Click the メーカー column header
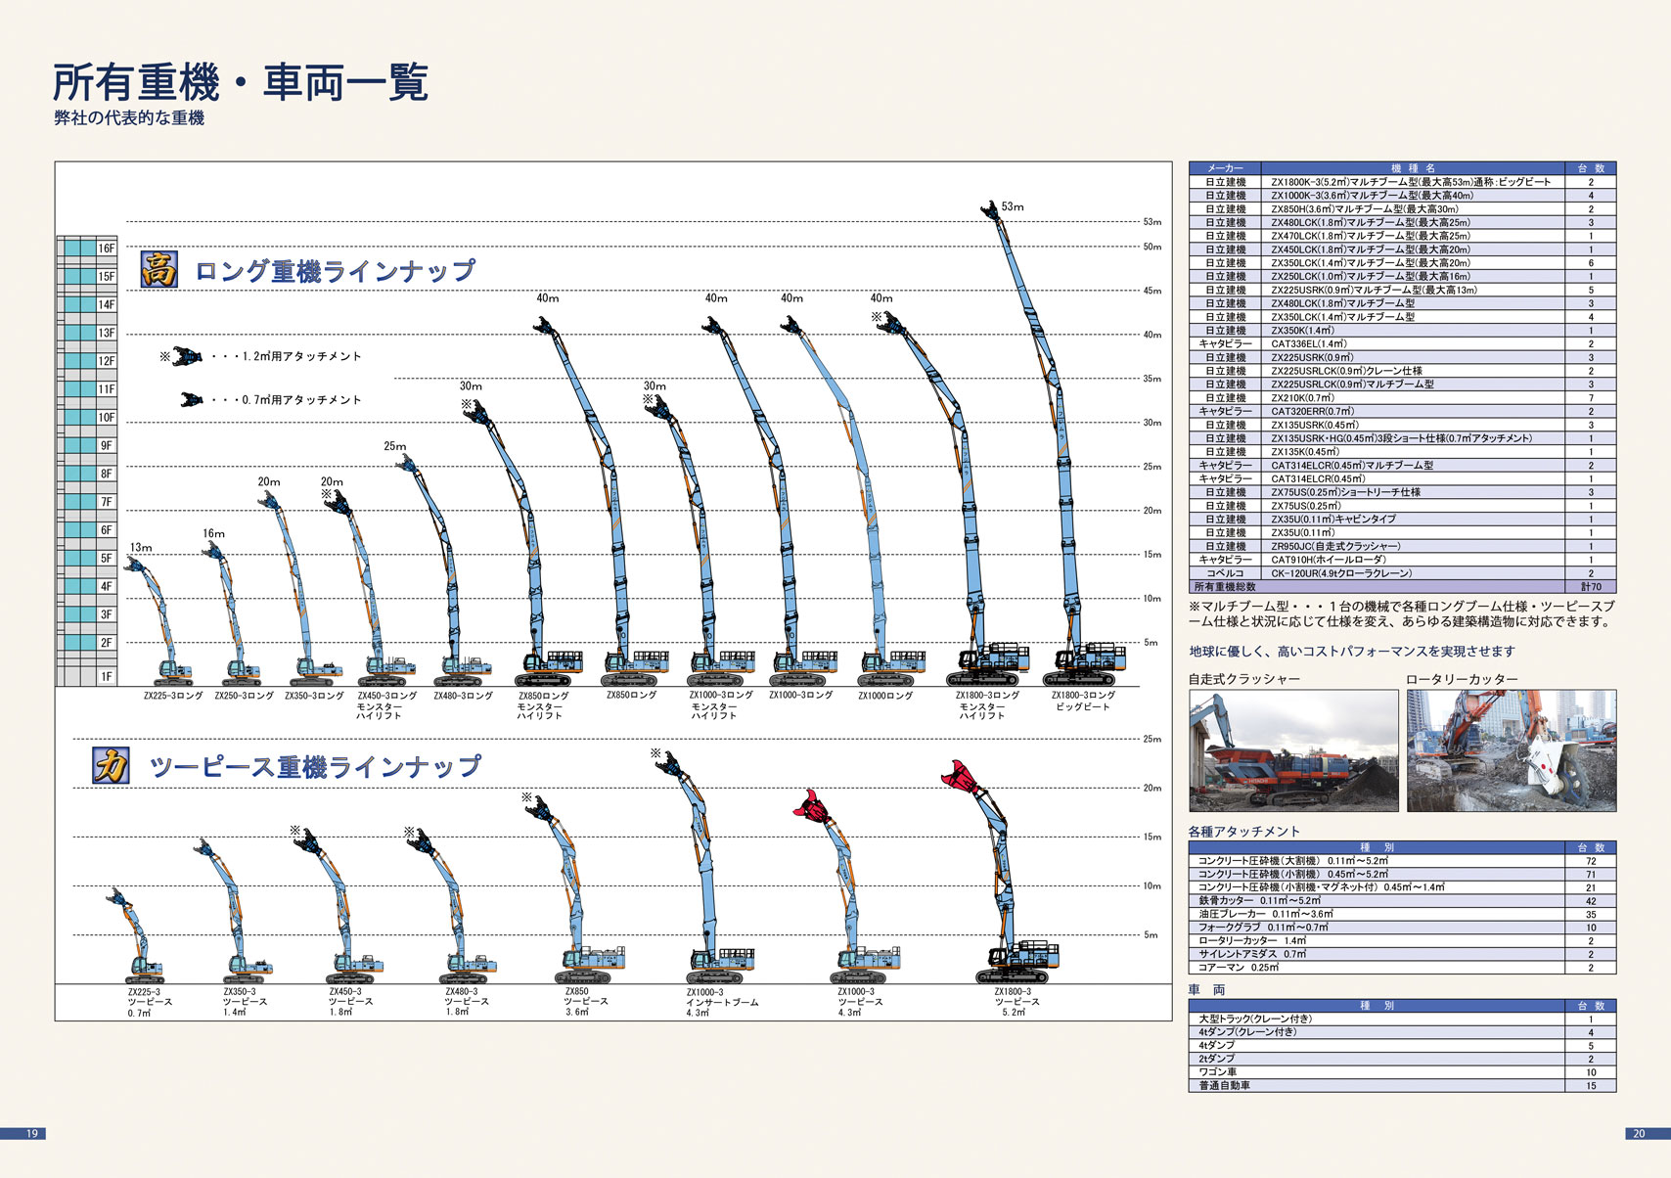 tap(1225, 168)
